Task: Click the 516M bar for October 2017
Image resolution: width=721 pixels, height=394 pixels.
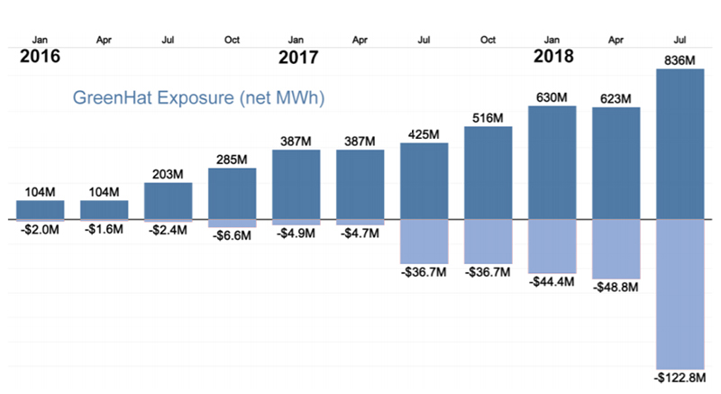Action: click(x=488, y=173)
